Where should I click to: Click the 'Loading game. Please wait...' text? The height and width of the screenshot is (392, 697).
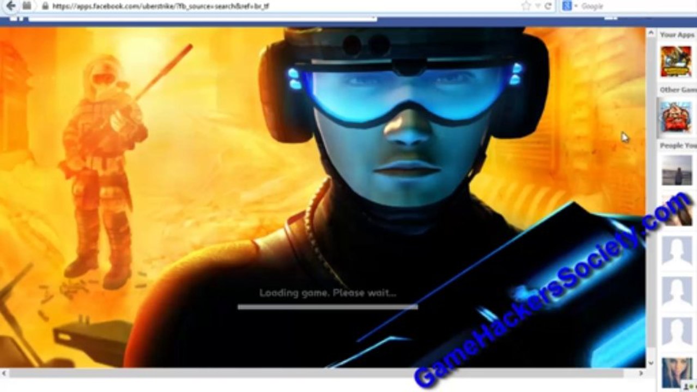[x=328, y=293]
